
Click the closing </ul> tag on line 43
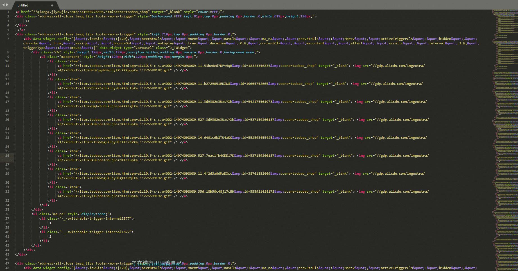(x=36, y=245)
